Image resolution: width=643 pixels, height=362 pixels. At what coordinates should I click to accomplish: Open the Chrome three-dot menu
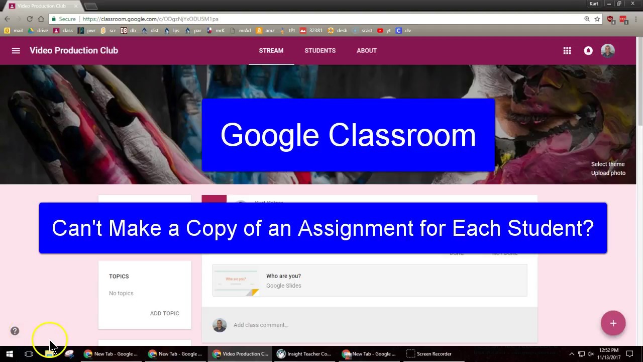click(635, 19)
